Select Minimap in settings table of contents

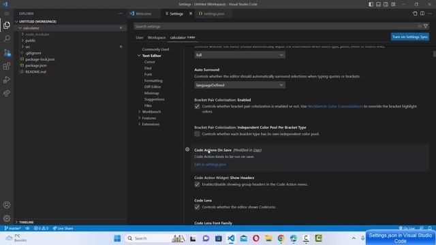pos(151,93)
